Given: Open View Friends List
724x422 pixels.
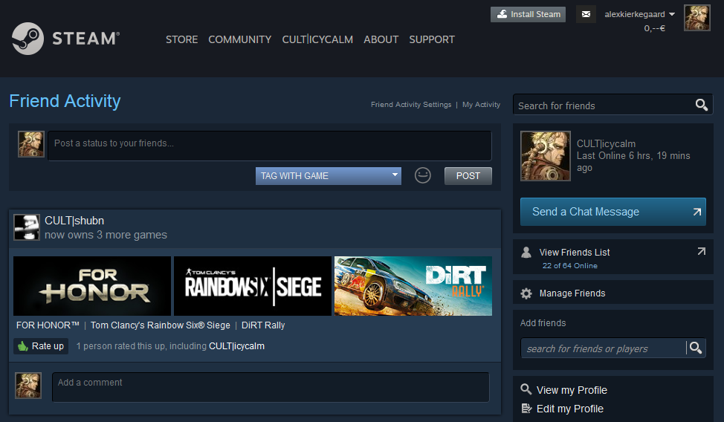Looking at the screenshot, I should (575, 253).
